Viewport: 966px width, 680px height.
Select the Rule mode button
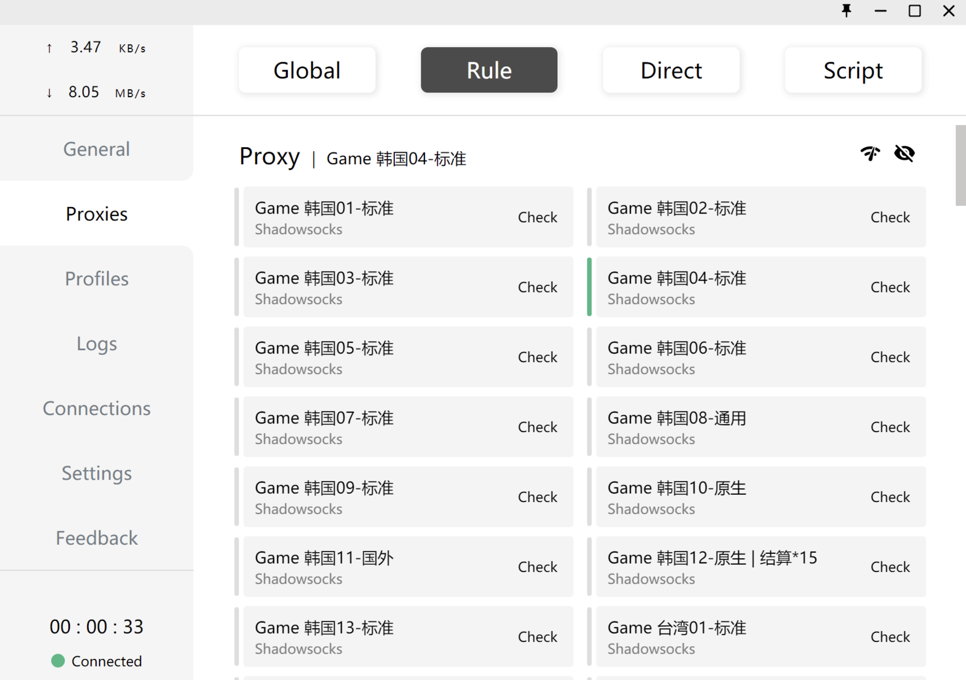(x=488, y=70)
